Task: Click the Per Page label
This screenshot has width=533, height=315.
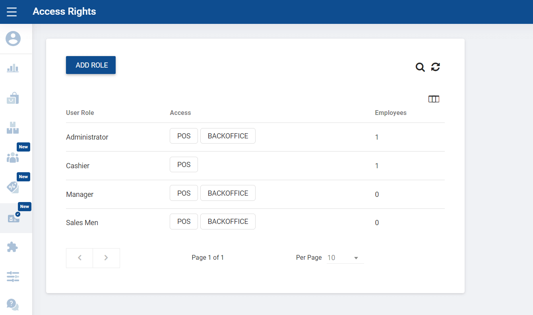Action: tap(309, 257)
